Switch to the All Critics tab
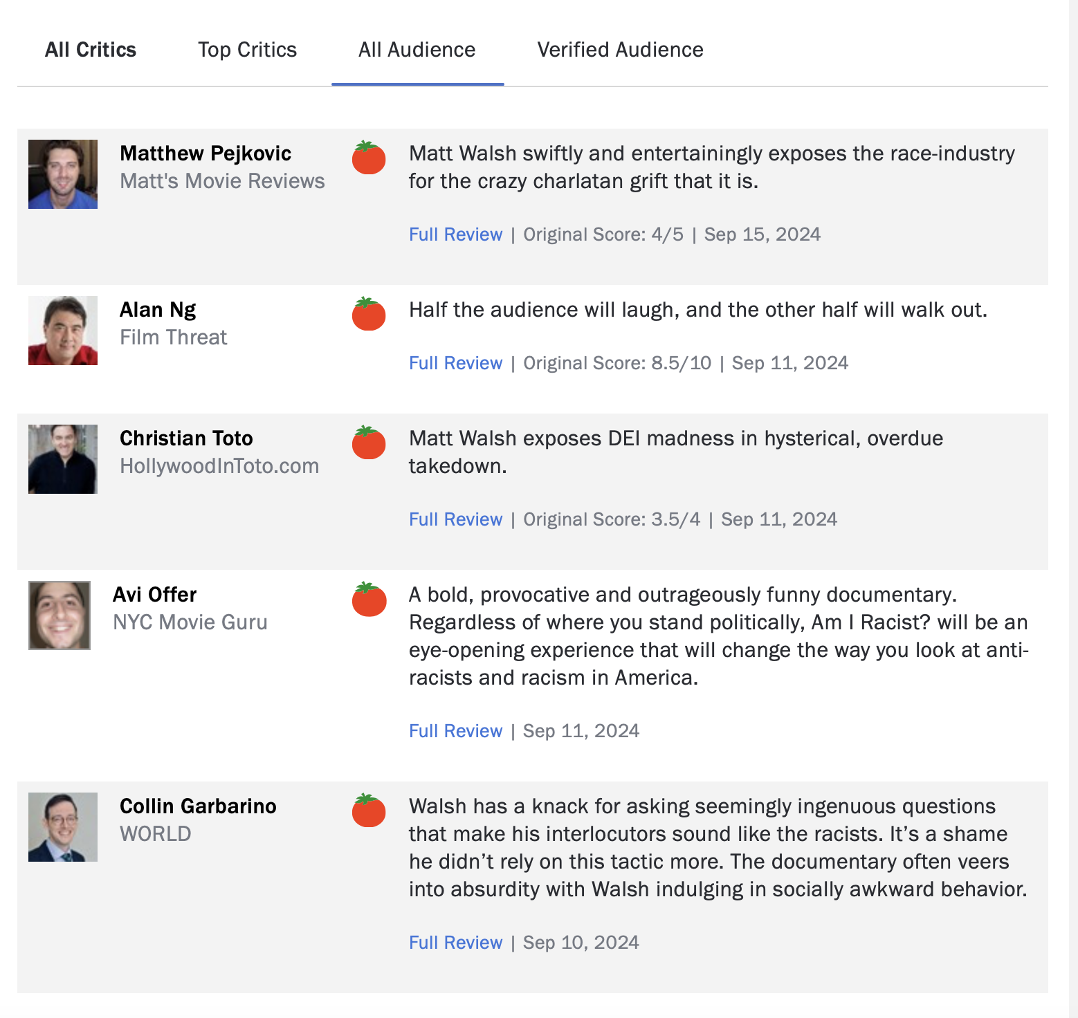This screenshot has height=1018, width=1078. (91, 50)
